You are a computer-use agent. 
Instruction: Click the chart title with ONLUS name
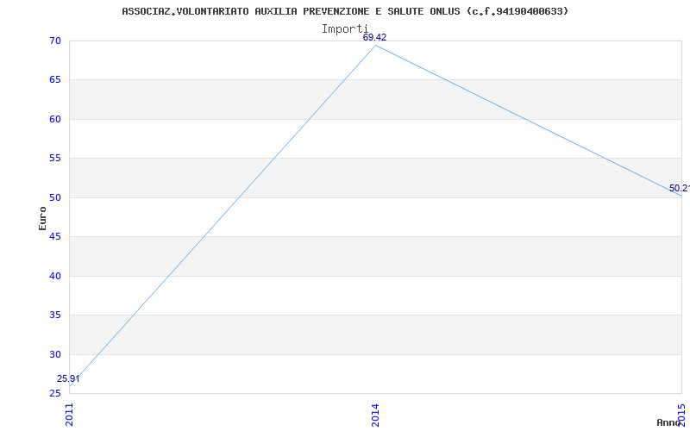(x=345, y=11)
